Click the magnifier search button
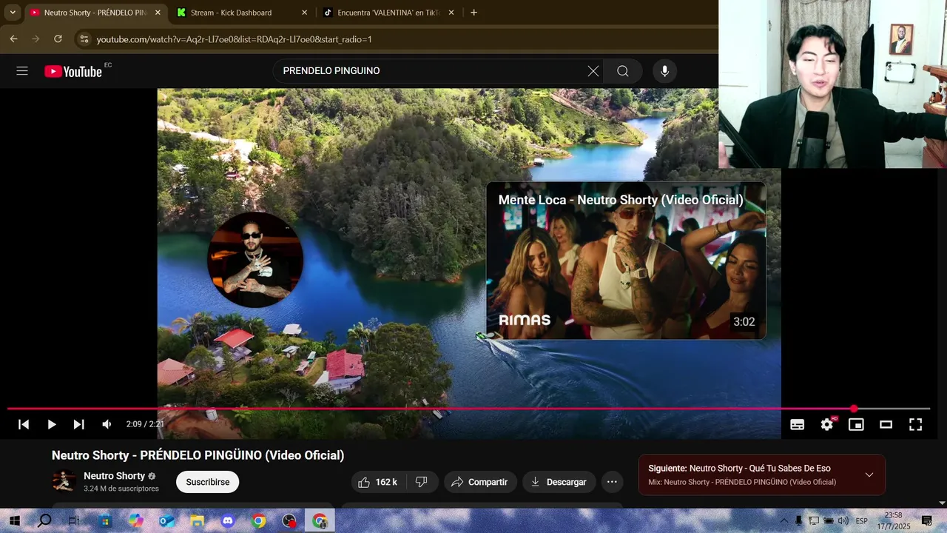 coord(623,71)
